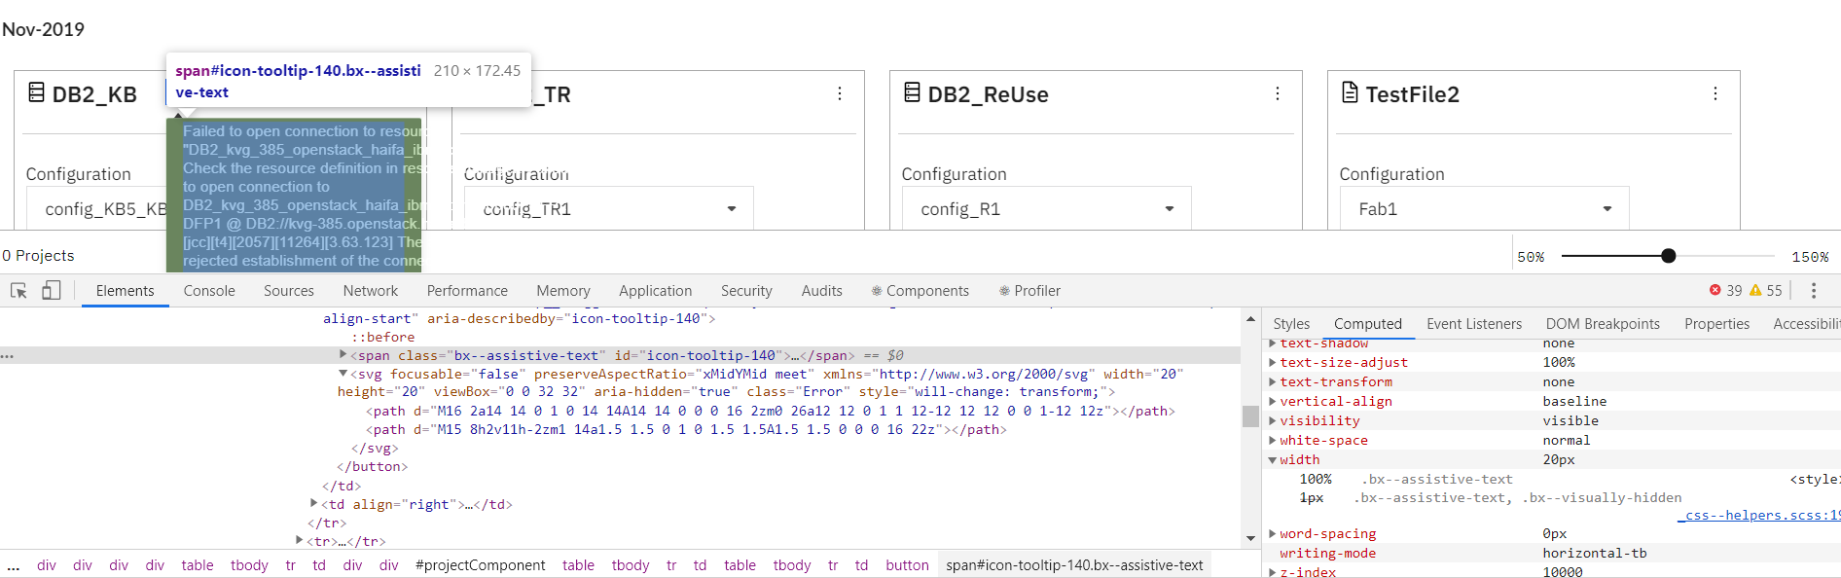Switch to the Elements tab

125,290
